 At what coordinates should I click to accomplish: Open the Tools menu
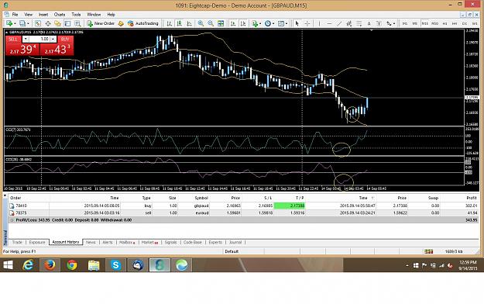click(x=76, y=15)
